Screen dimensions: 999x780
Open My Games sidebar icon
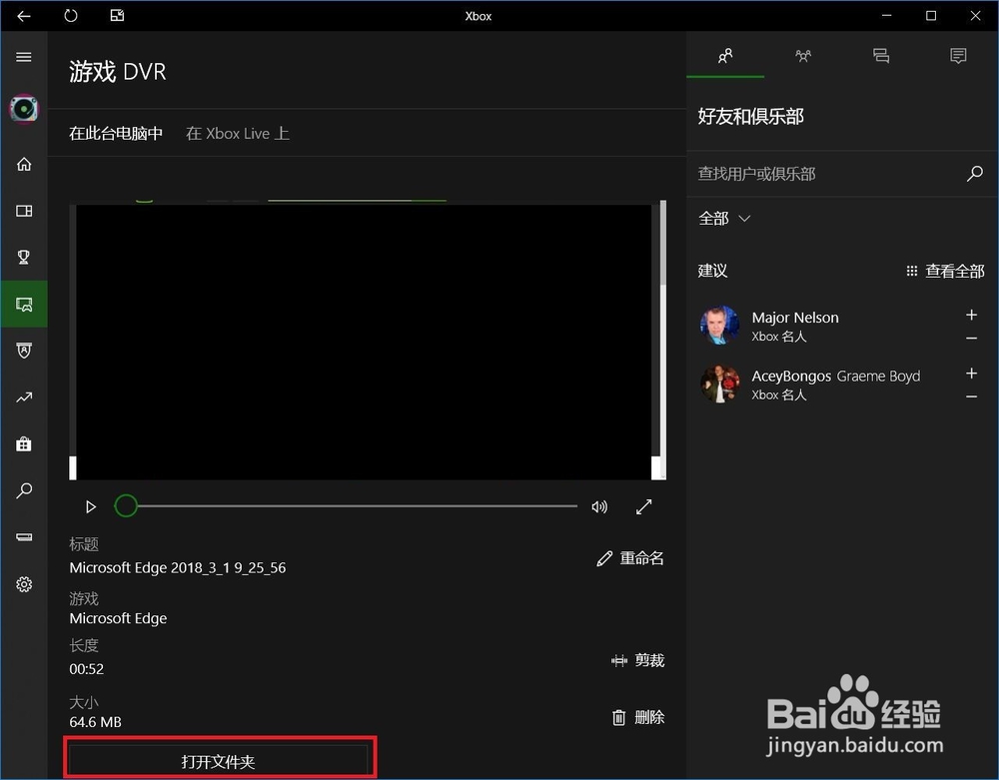point(24,211)
